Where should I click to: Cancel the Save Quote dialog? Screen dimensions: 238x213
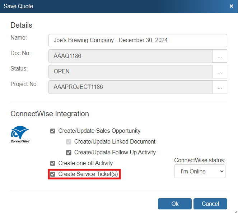[x=210, y=204]
